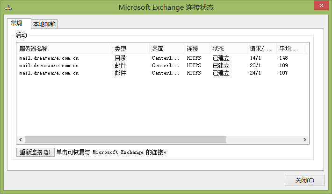Viewport: 332px width, 194px height.
Task: Click Centerl... cell in the 23/1 row
Action: [166, 65]
